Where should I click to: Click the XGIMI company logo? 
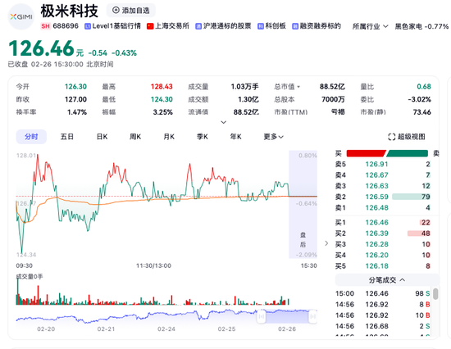click(x=21, y=16)
